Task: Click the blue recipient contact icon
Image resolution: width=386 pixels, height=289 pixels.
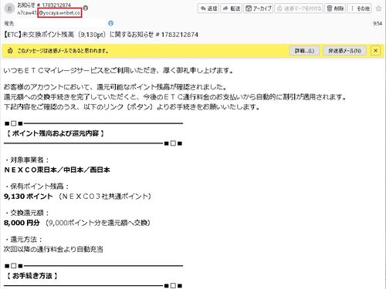Action: pyautogui.click(x=111, y=23)
